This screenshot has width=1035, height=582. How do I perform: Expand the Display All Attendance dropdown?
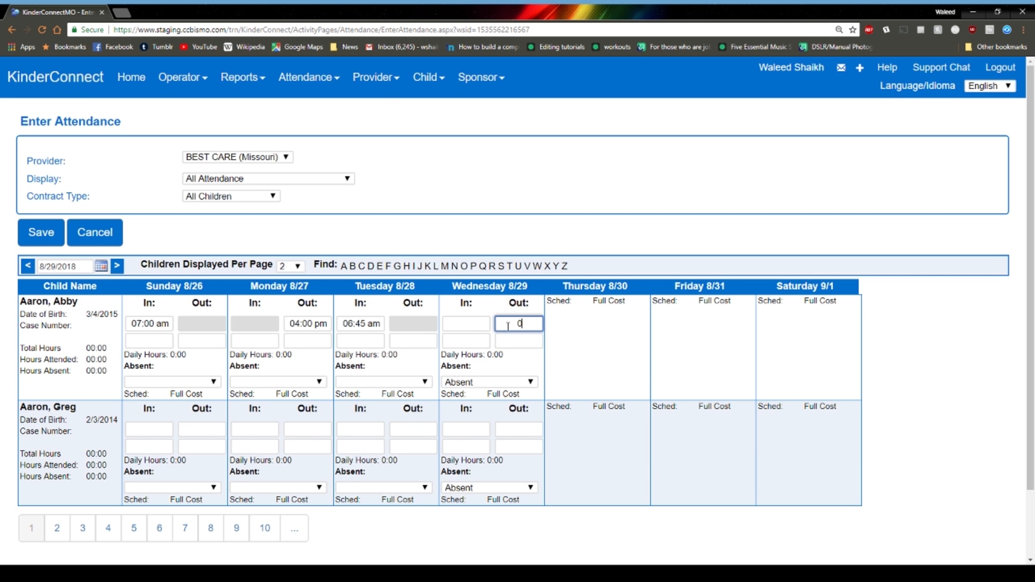268,178
